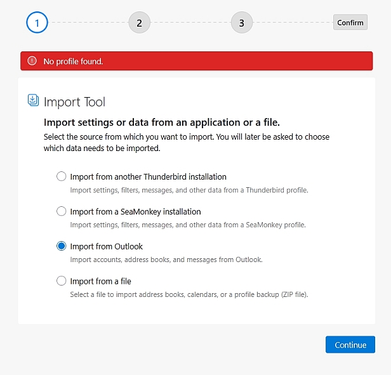Select Import from another Thunderbird installation

point(62,176)
